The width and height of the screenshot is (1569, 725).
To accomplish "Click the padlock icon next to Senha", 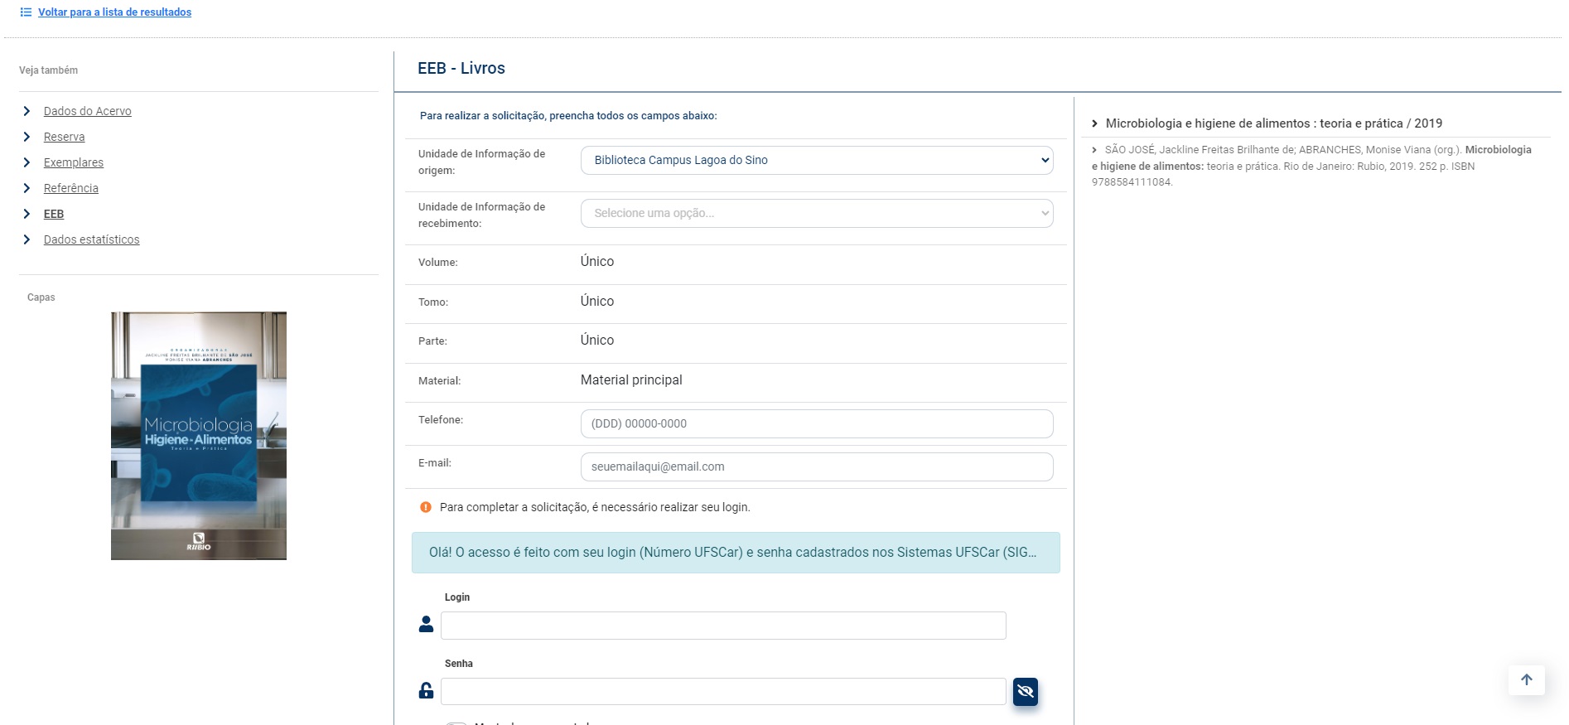I will click(x=426, y=691).
